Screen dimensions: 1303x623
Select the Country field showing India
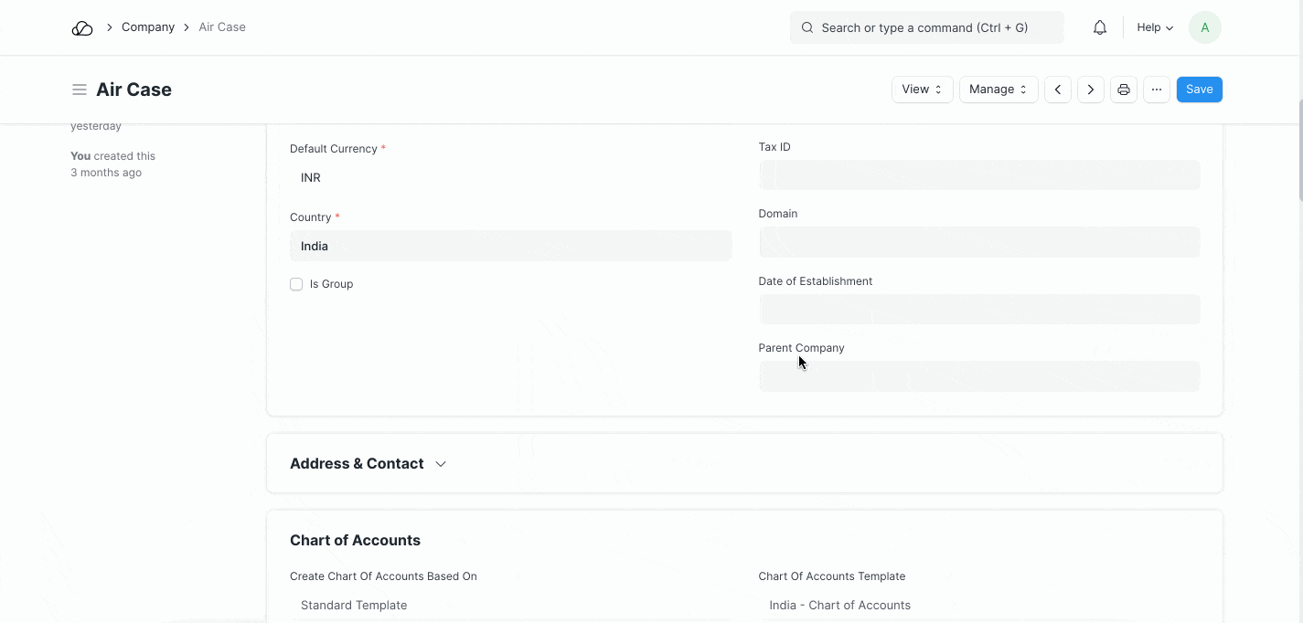click(x=510, y=246)
